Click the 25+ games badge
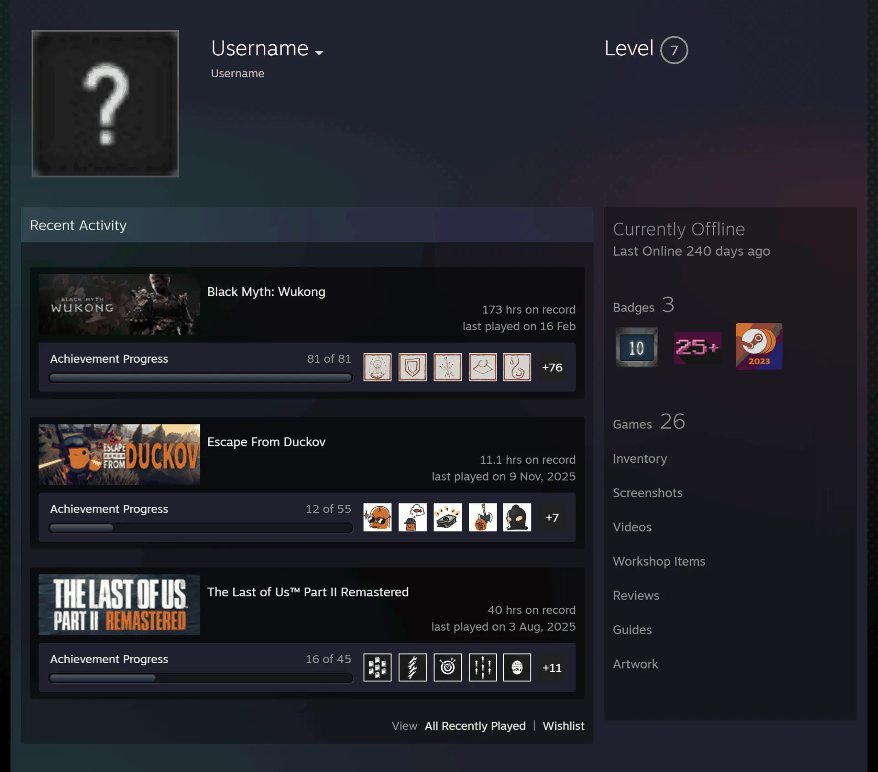The height and width of the screenshot is (772, 878). click(697, 348)
